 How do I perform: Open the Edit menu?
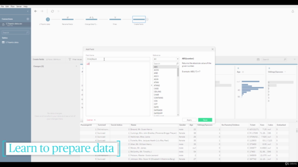pyautogui.click(x=7, y=6)
